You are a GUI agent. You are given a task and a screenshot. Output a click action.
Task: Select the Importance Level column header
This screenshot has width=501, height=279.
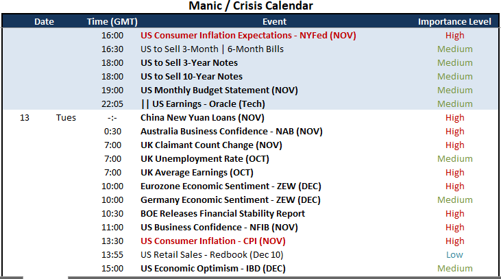[x=454, y=22]
